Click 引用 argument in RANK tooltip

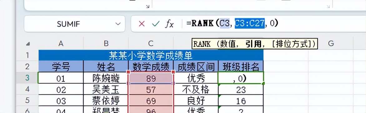[254, 44]
